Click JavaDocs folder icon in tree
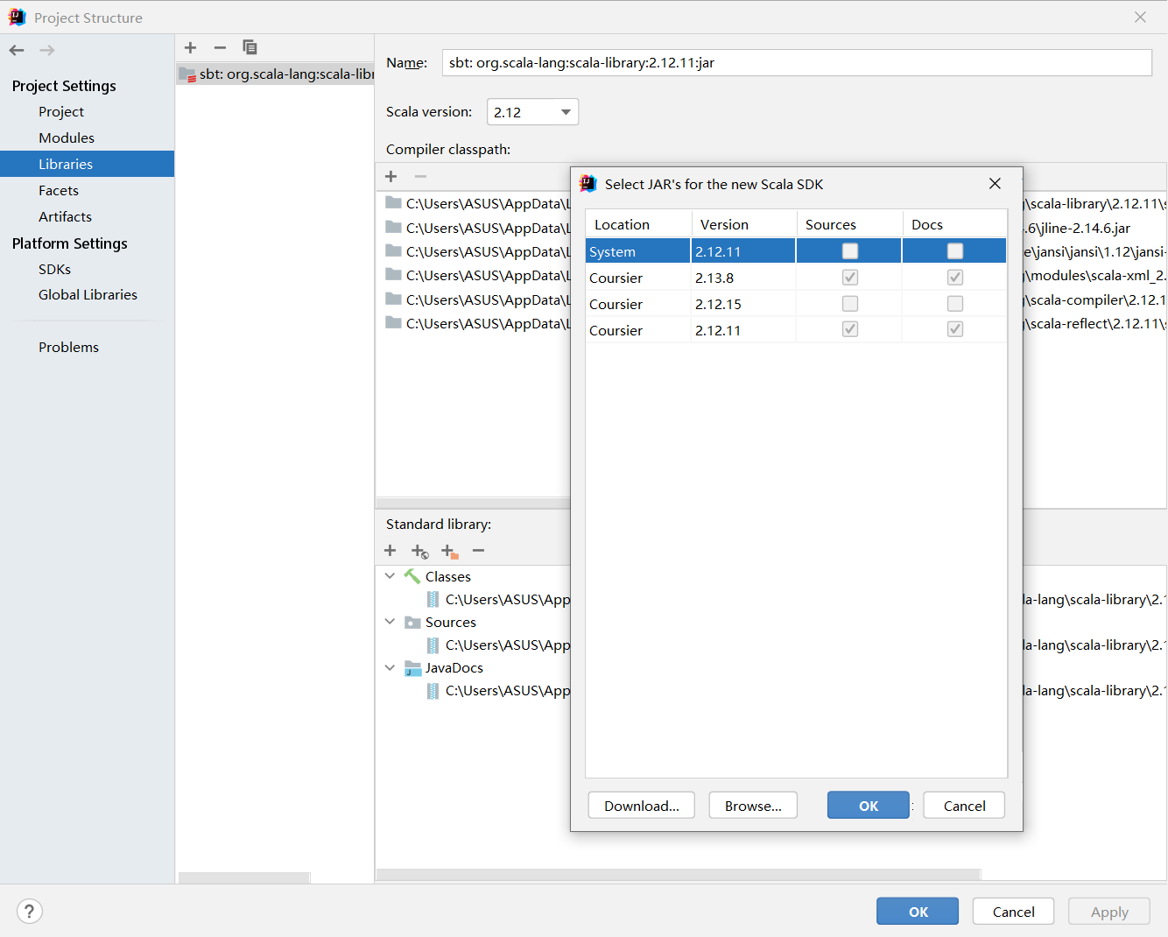The height and width of the screenshot is (937, 1168). tap(412, 667)
